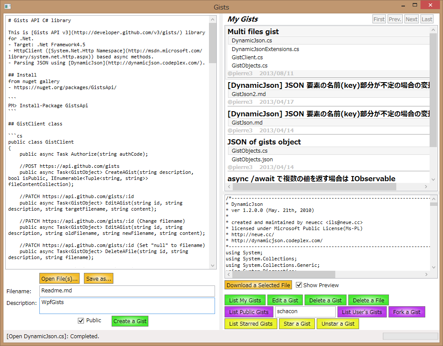
Task: Click the Open DynamicJson.cs Completed status text
Action: pos(53,336)
